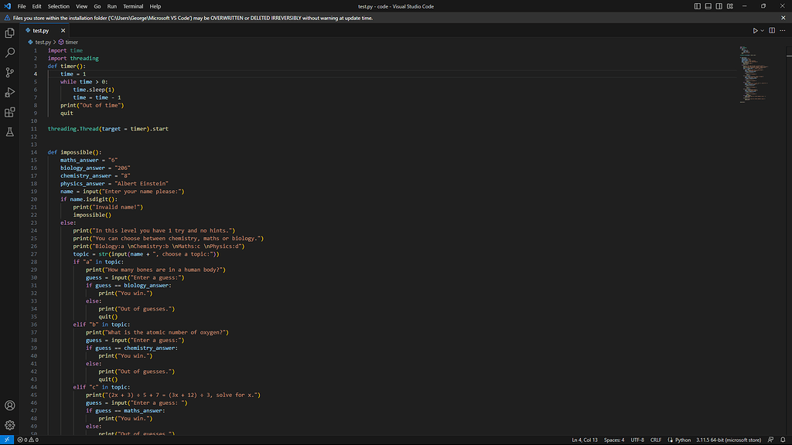Open the Terminal menu

tap(133, 6)
